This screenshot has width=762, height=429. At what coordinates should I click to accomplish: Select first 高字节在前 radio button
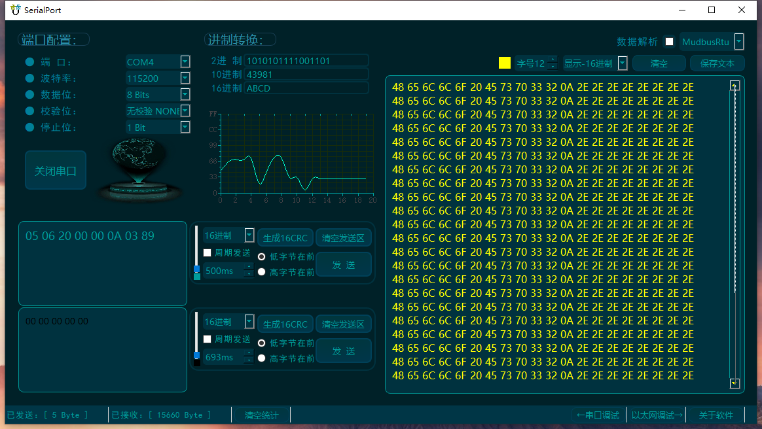pos(261,272)
